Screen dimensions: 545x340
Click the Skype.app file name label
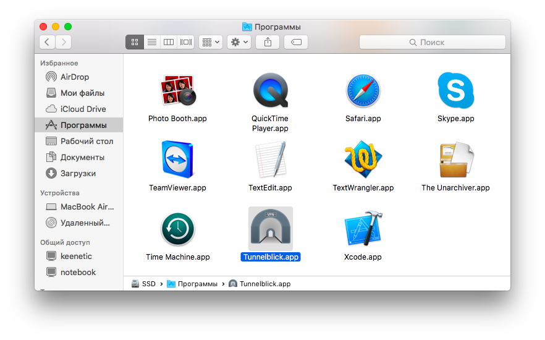pos(455,119)
